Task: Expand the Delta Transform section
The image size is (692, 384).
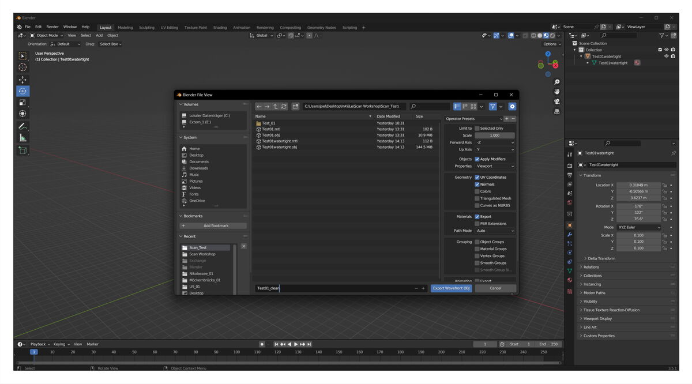Action: point(601,258)
